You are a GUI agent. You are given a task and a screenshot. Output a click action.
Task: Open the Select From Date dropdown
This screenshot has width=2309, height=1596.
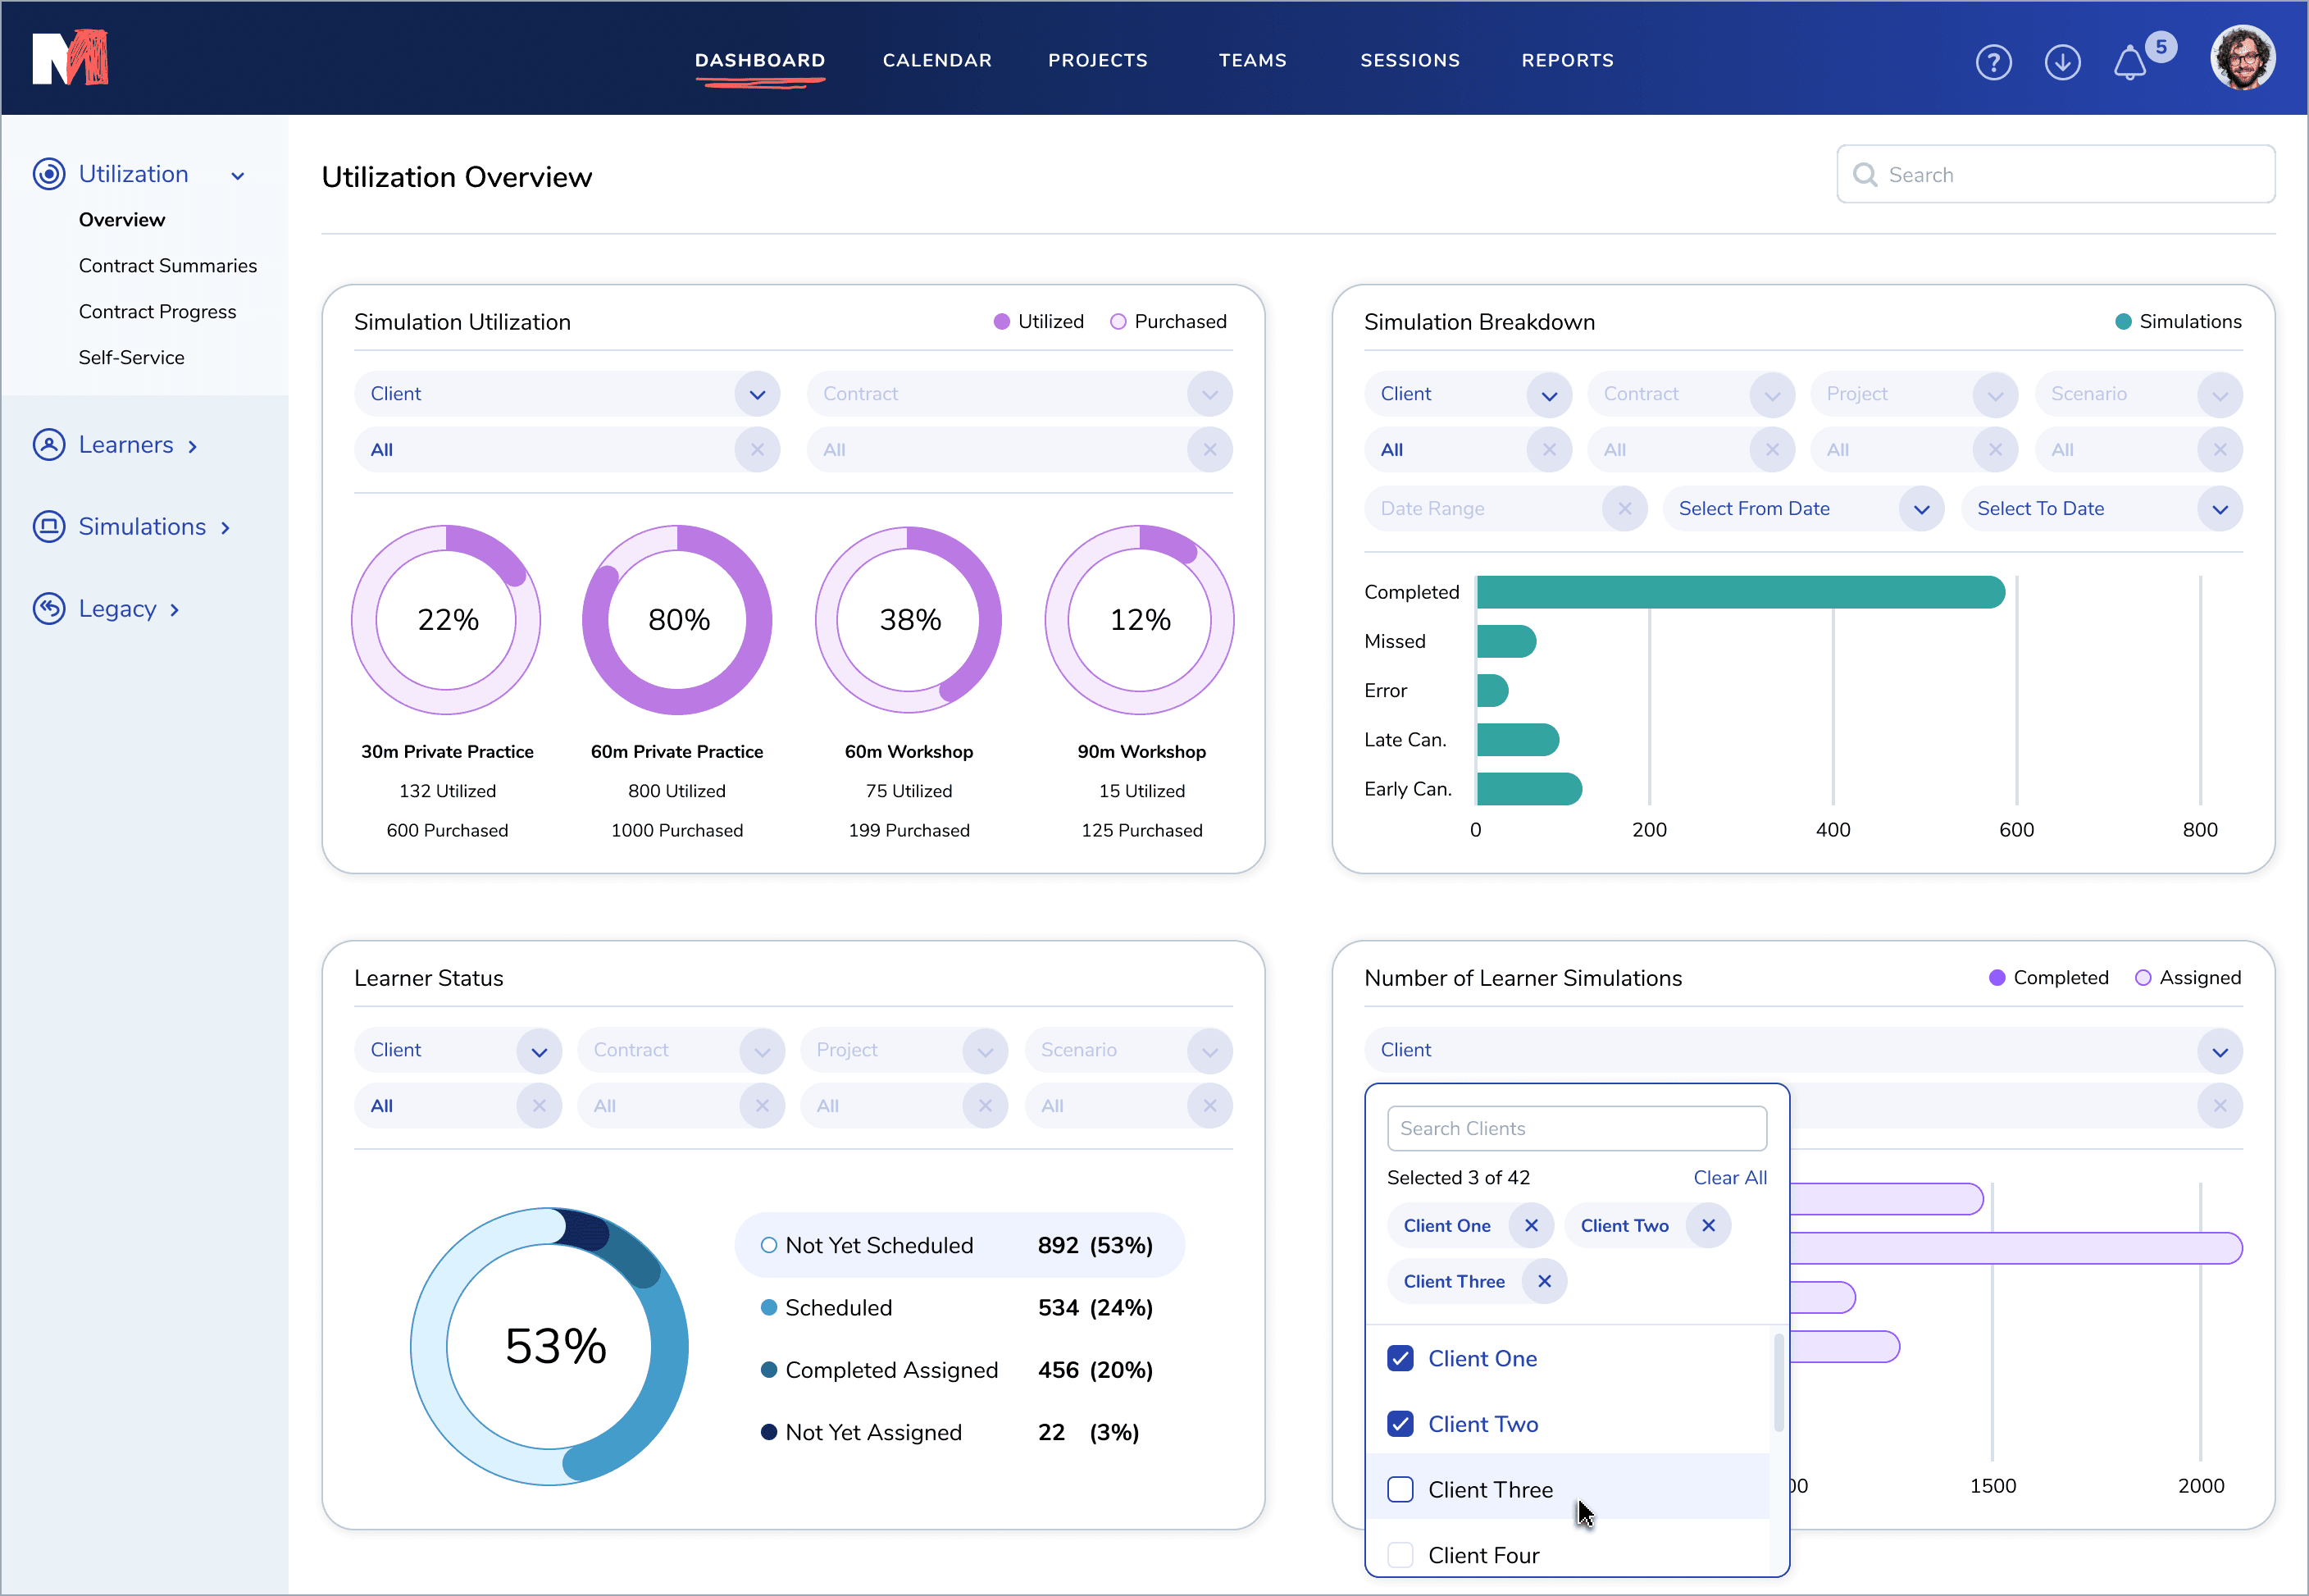[x=1920, y=510]
